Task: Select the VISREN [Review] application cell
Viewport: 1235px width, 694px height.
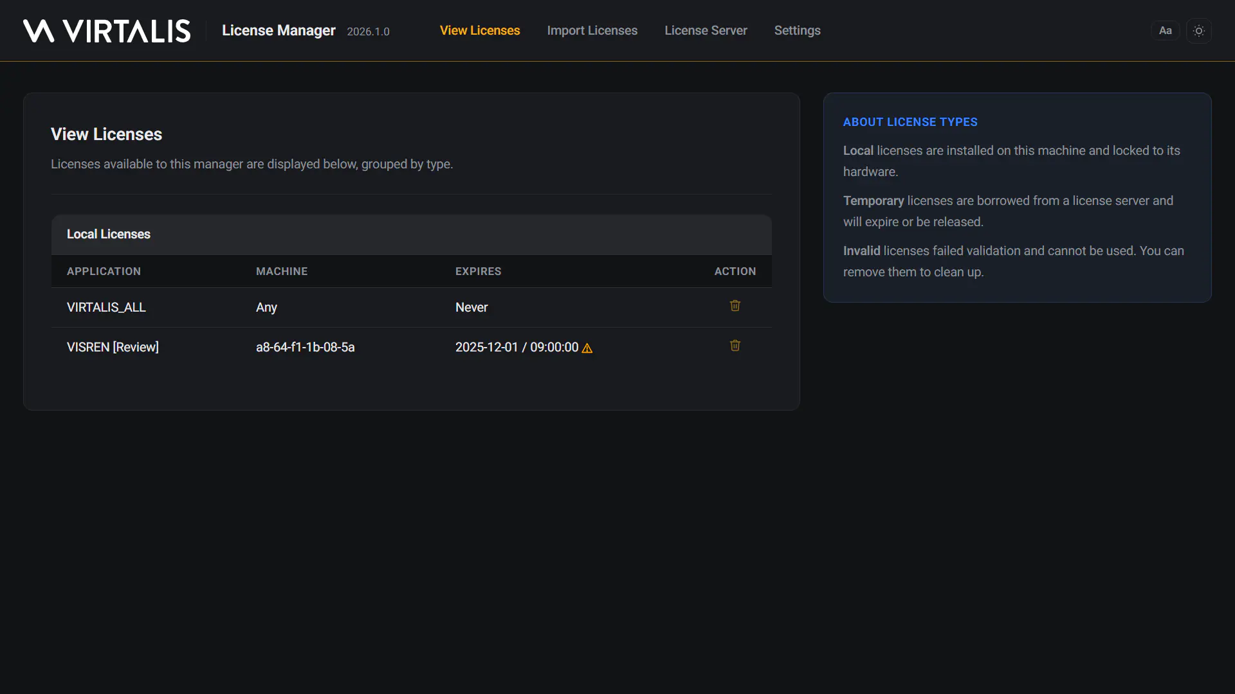Action: click(x=113, y=348)
